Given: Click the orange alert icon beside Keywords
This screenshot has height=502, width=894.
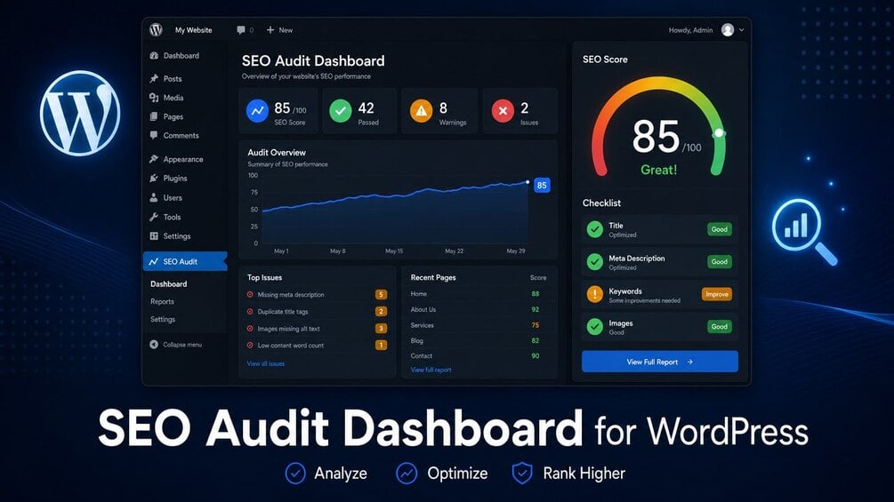Looking at the screenshot, I should [x=595, y=294].
